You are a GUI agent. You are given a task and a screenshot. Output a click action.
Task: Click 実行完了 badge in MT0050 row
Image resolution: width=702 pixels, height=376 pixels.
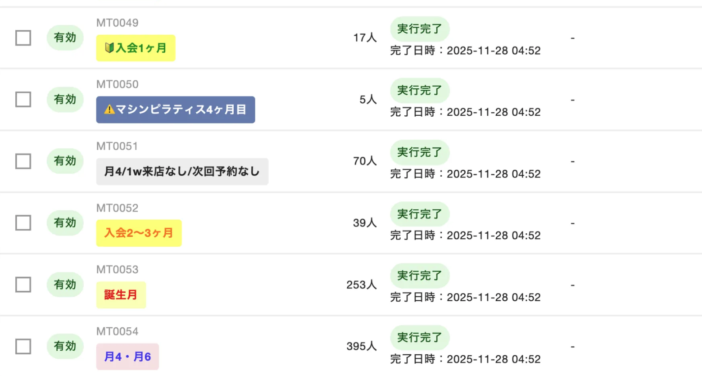(x=419, y=91)
